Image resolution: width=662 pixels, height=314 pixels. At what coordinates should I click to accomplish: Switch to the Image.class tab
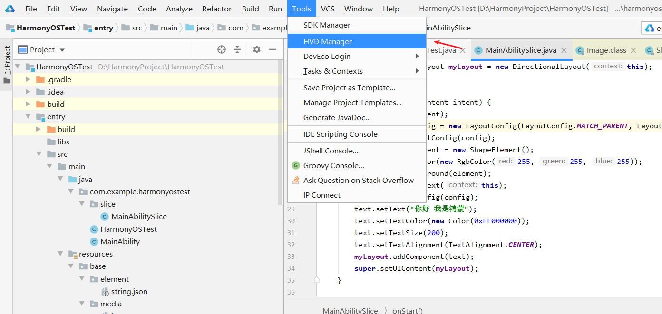click(x=606, y=50)
